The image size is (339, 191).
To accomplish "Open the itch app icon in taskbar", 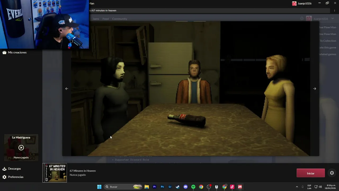I will click(240, 187).
